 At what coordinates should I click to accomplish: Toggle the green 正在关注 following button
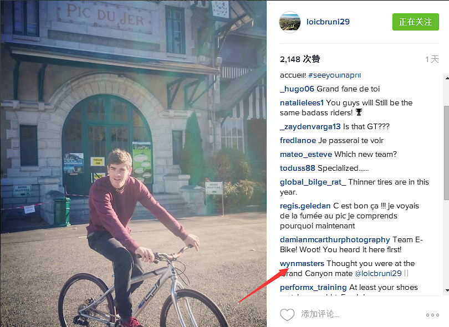[416, 22]
